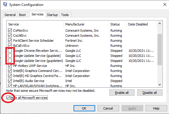The height and width of the screenshot is (114, 169).
Task: Enable Google Chrome Elevation Service checkbox
Action: pyautogui.click(x=10, y=51)
